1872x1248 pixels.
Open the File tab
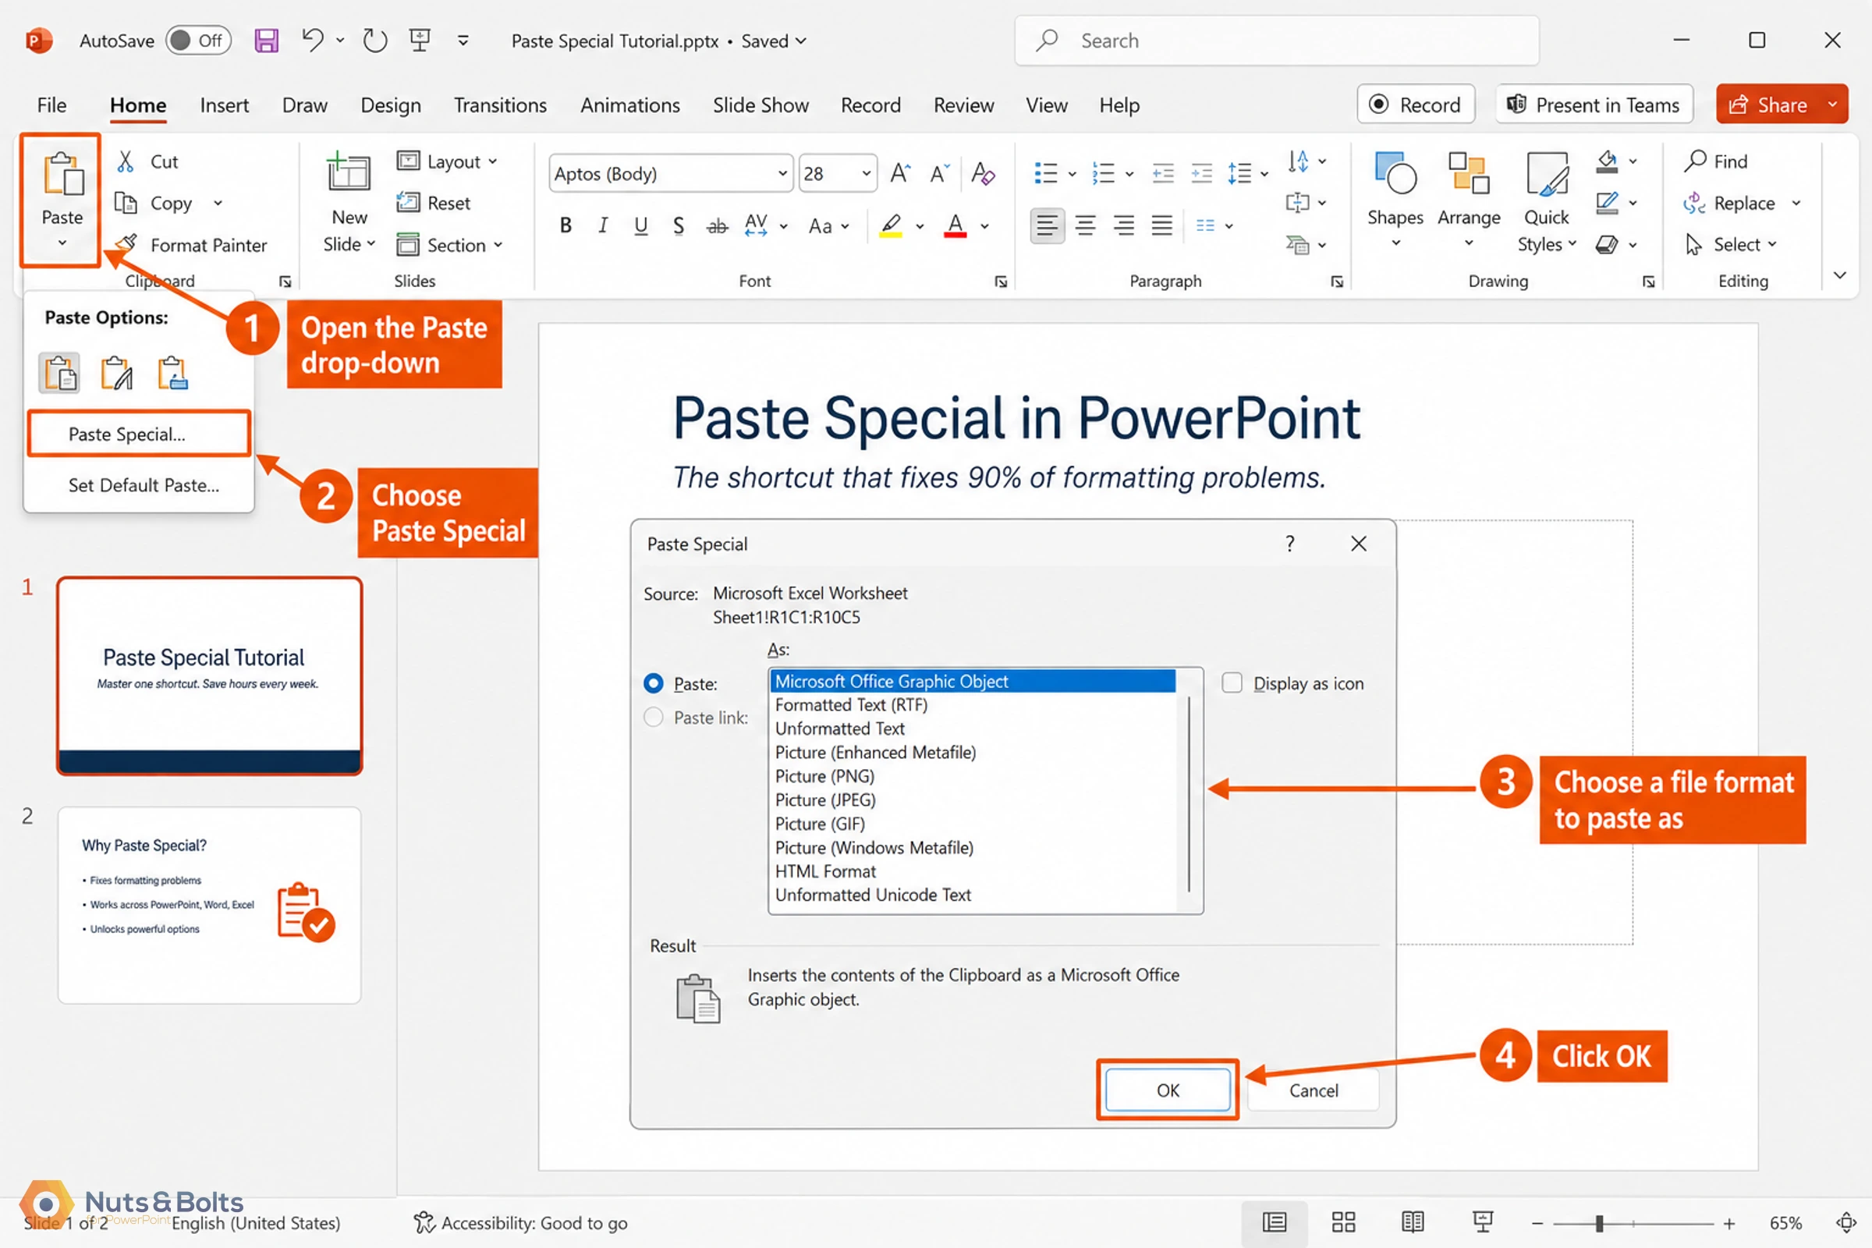(x=51, y=105)
